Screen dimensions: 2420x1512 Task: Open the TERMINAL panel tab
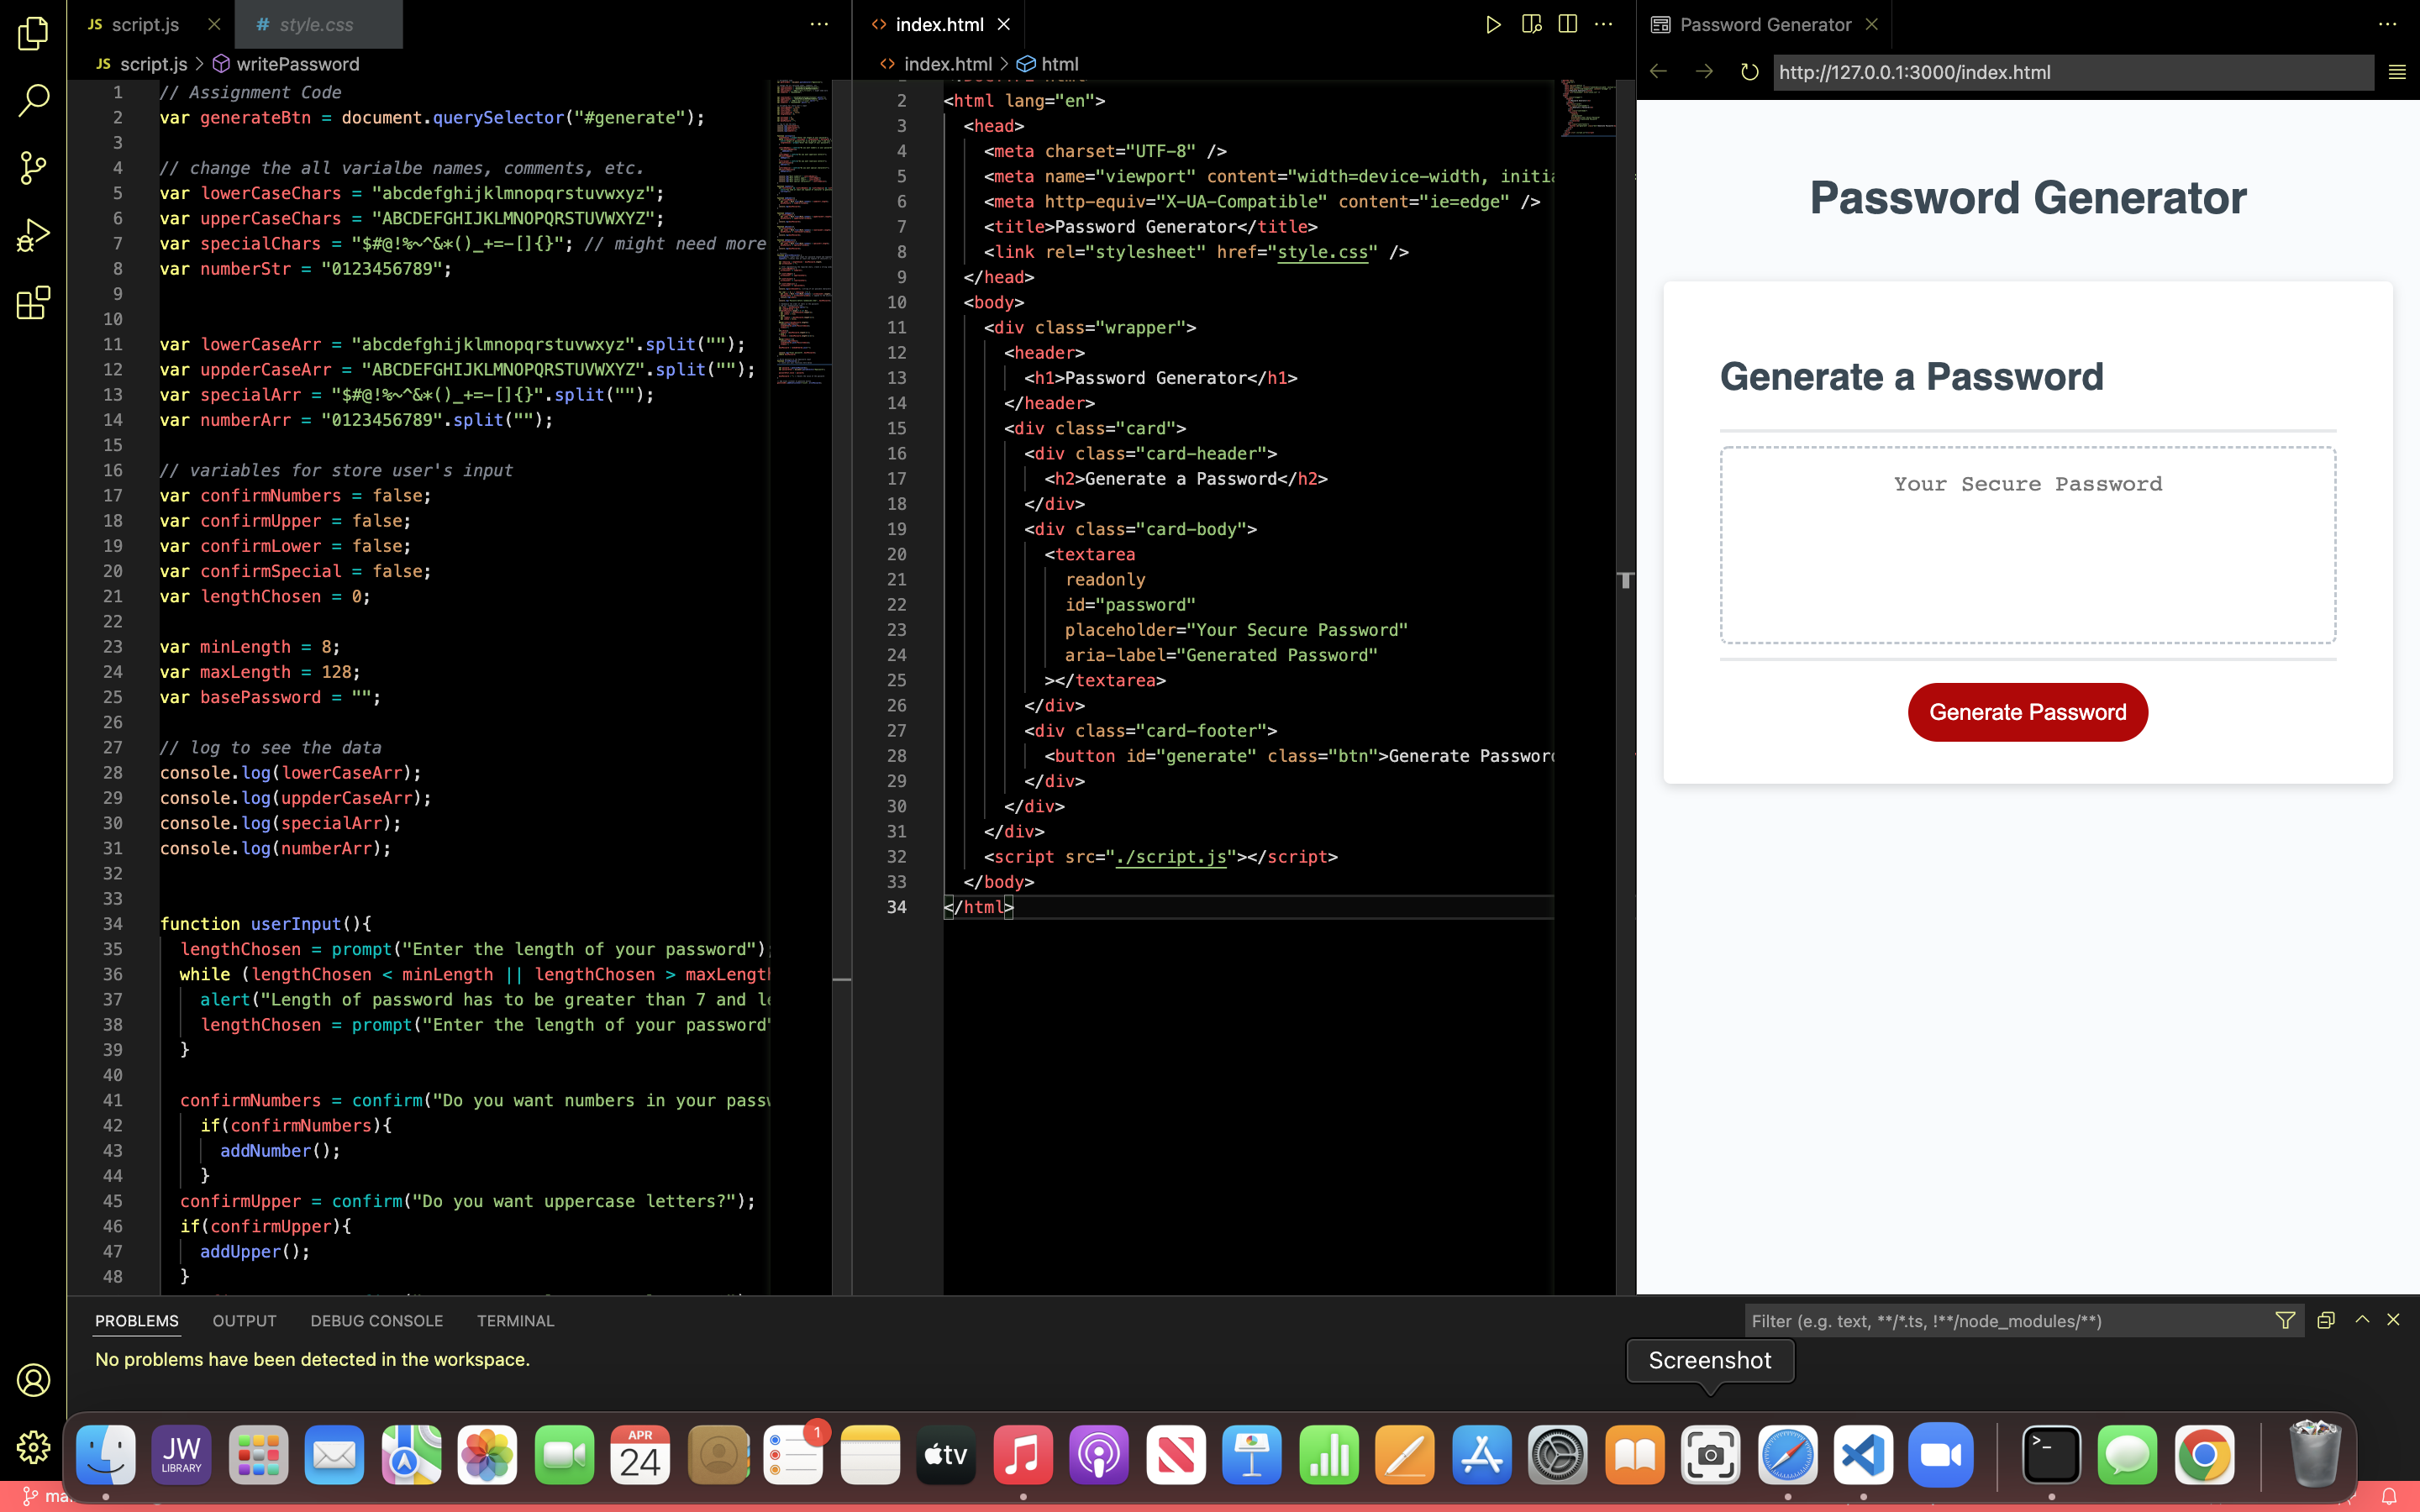(x=515, y=1320)
